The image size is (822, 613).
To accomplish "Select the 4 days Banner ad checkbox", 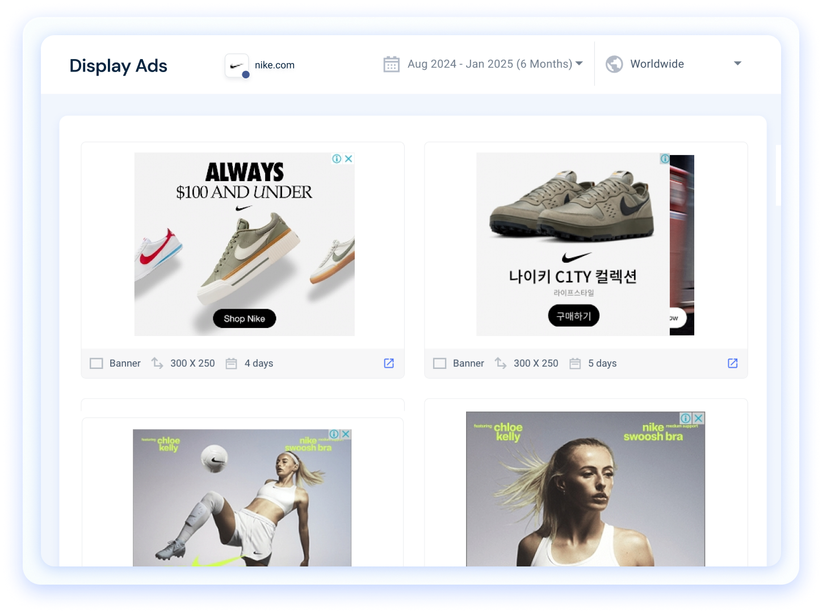I will pyautogui.click(x=97, y=363).
